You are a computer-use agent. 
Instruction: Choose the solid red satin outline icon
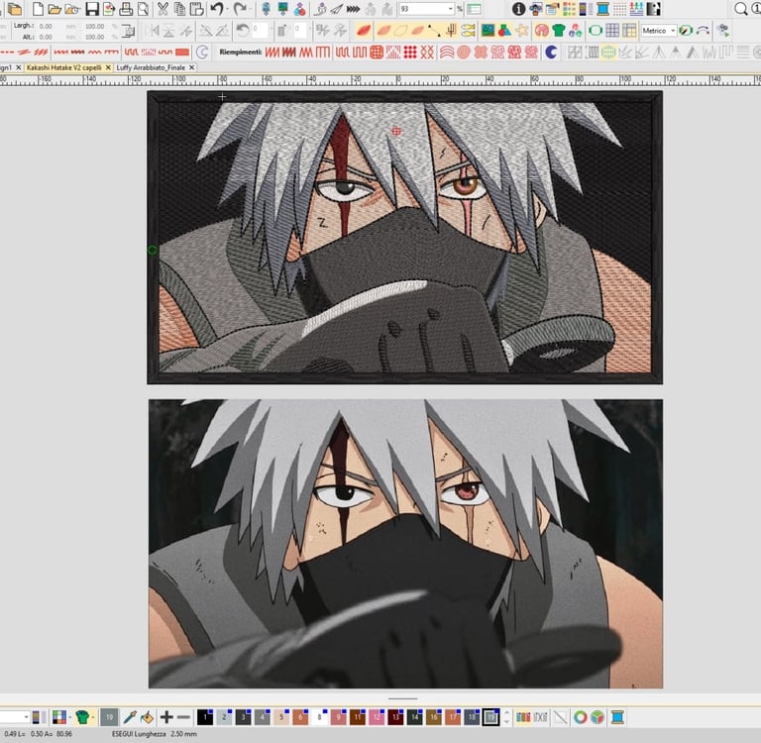pyautogui.click(x=182, y=52)
